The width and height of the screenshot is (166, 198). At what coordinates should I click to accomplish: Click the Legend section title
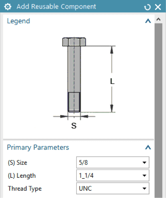tap(19, 21)
